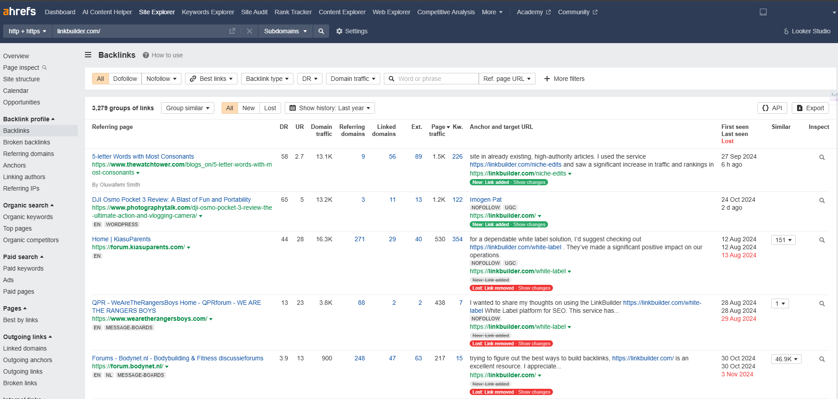838x399 pixels.
Task: Inspect the wearetherangersboys backlink row
Action: (x=822, y=303)
